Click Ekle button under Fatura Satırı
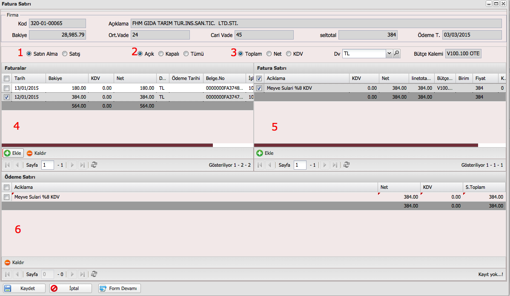 pyautogui.click(x=265, y=153)
